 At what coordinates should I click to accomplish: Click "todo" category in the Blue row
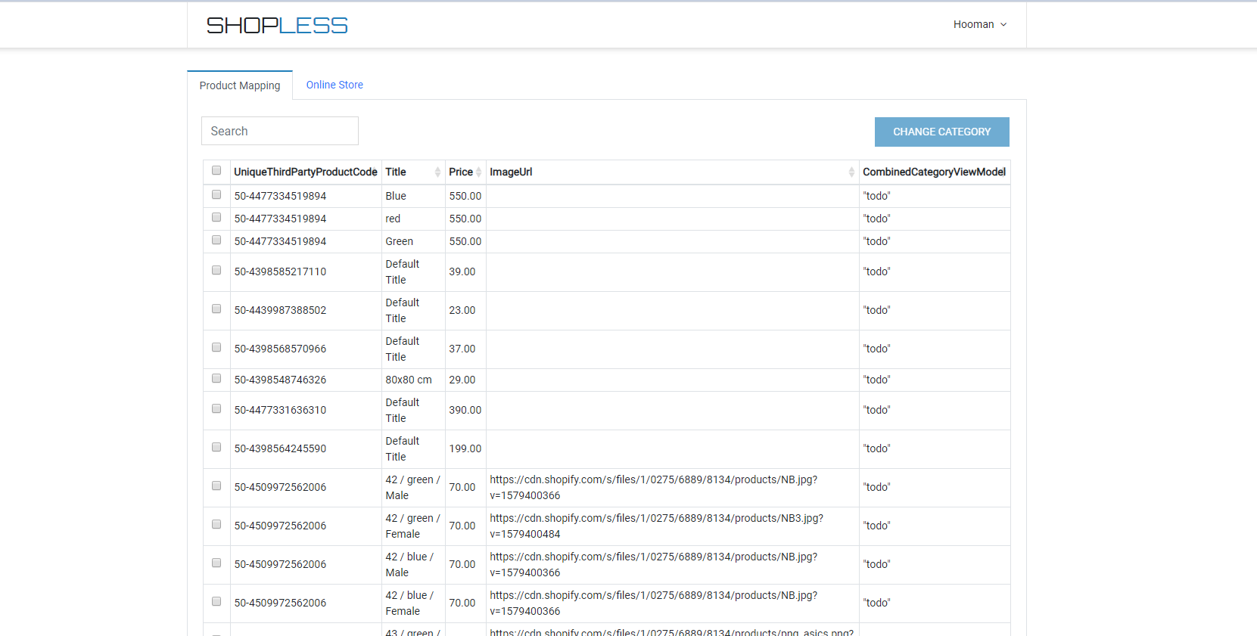coord(876,196)
